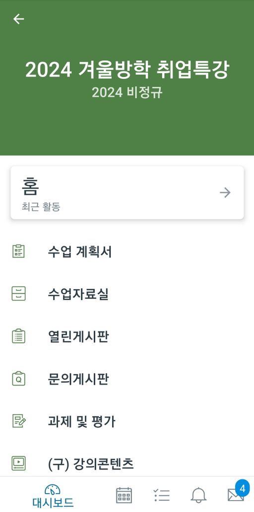Tap the 2024 겨울방학 취업특강 course title
The height and width of the screenshot is (512, 254).
tap(127, 70)
